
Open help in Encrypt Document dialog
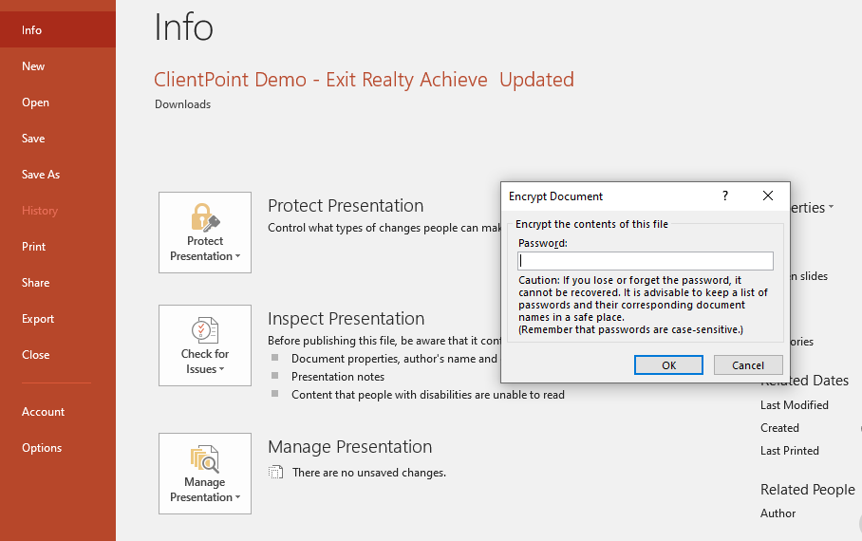pyautogui.click(x=725, y=196)
